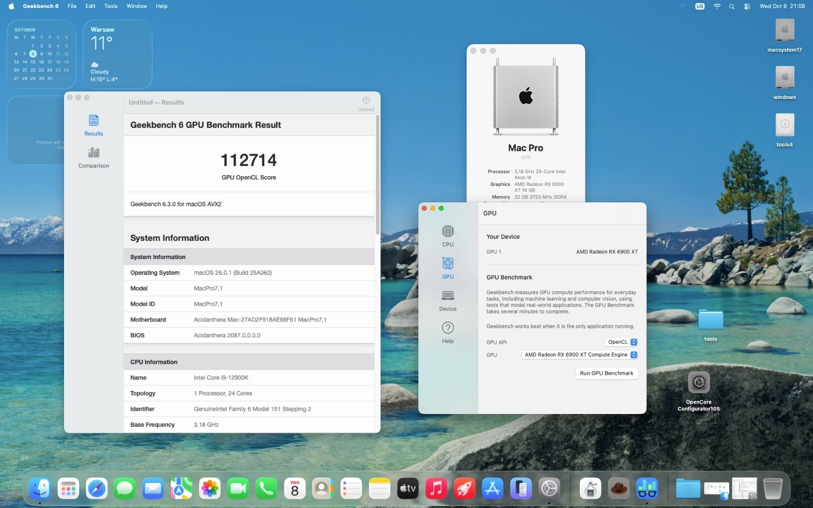Open the Tools menu

coord(111,6)
